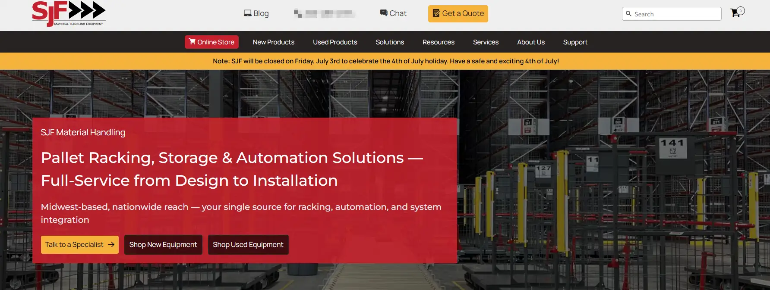Open the Services menu
This screenshot has width=770, height=290.
pos(486,42)
